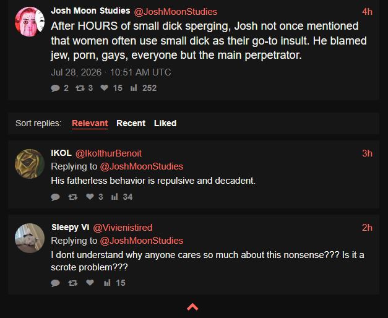
Task: Sort replies by Relevant
Action: pyautogui.click(x=90, y=123)
